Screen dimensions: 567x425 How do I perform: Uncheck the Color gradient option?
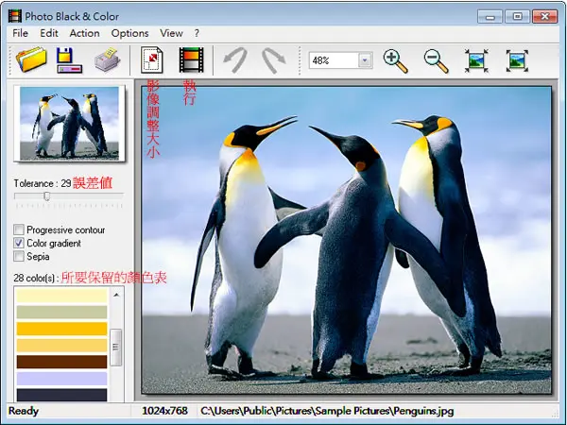pyautogui.click(x=19, y=243)
